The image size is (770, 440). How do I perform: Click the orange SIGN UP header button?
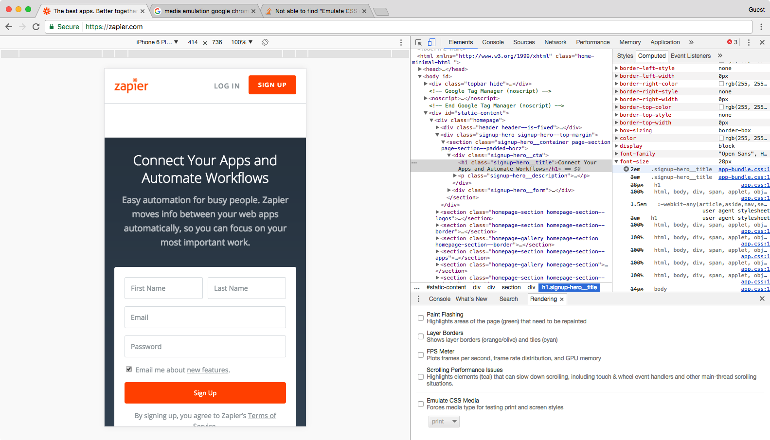(x=272, y=85)
